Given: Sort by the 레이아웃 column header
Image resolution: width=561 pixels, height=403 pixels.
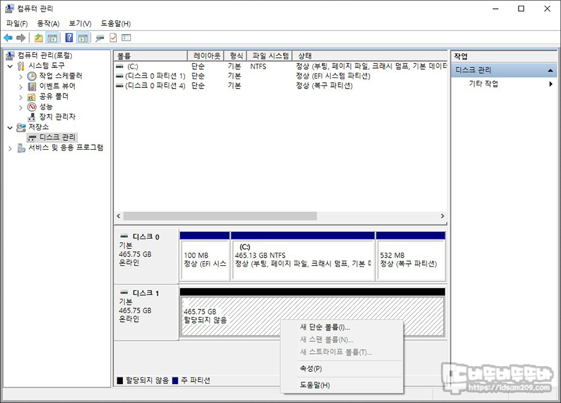Looking at the screenshot, I should pos(206,56).
